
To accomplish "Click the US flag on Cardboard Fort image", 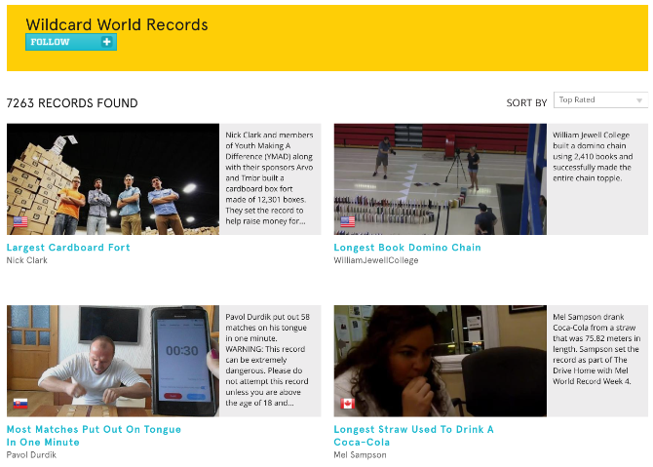I will click(x=20, y=221).
